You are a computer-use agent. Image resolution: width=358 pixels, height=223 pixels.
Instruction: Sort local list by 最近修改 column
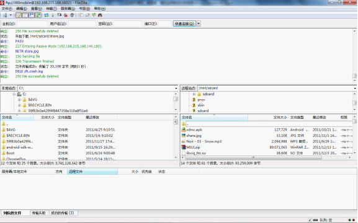[101, 118]
